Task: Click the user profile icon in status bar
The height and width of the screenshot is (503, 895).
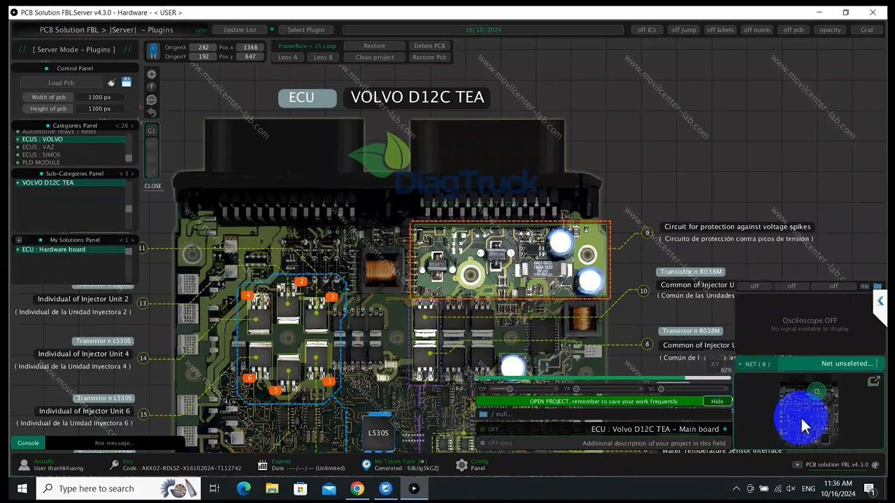Action: click(x=24, y=465)
